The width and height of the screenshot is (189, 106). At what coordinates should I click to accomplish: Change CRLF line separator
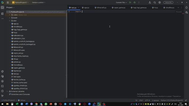click(141, 100)
